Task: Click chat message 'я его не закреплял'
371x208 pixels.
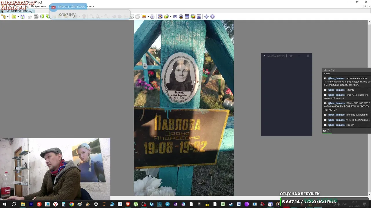Action: 357,115
